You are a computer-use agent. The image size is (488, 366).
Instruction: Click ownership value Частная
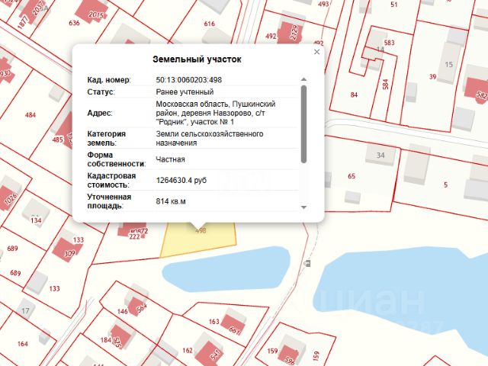pos(171,159)
